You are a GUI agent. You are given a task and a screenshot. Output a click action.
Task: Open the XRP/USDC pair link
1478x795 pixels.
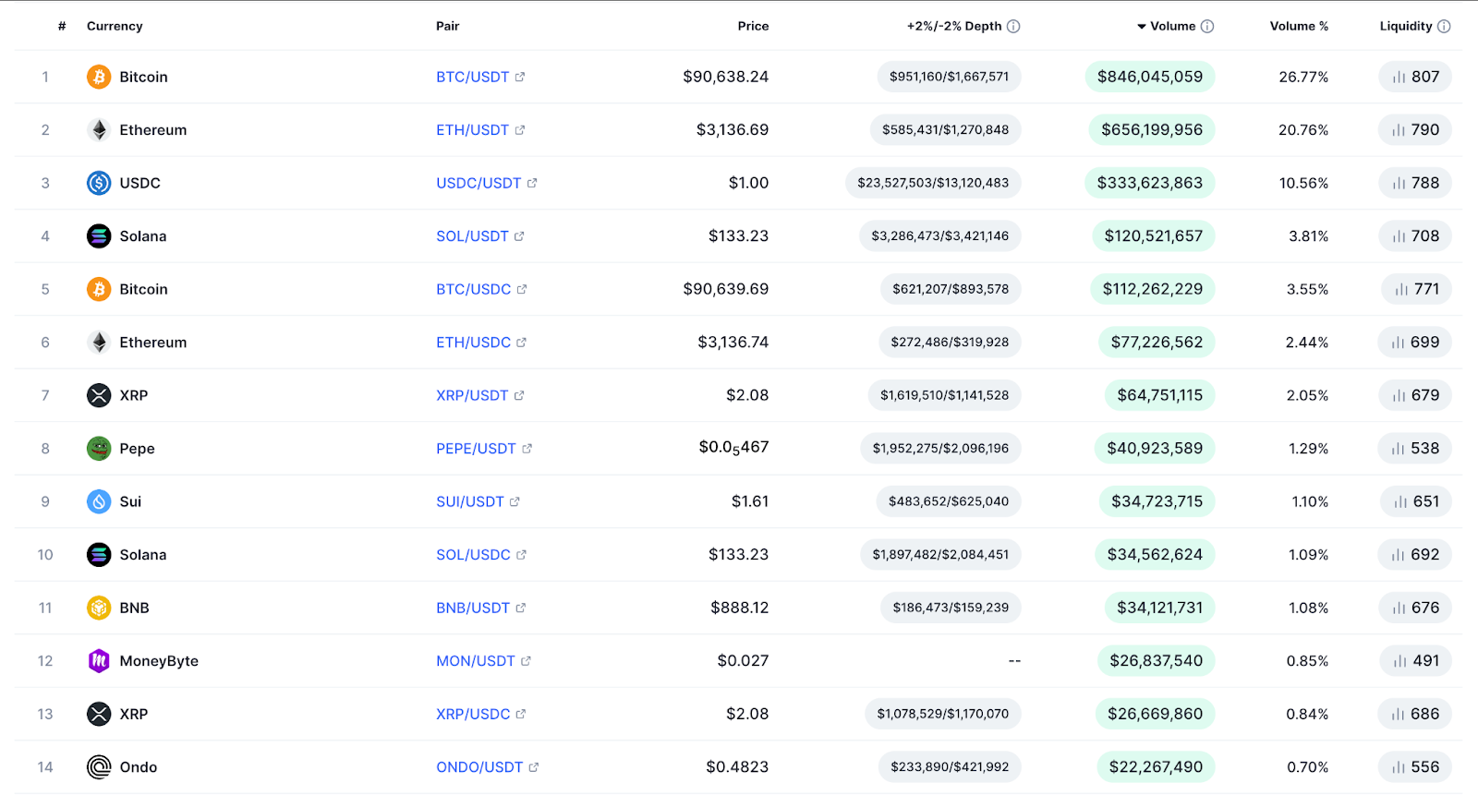click(473, 714)
